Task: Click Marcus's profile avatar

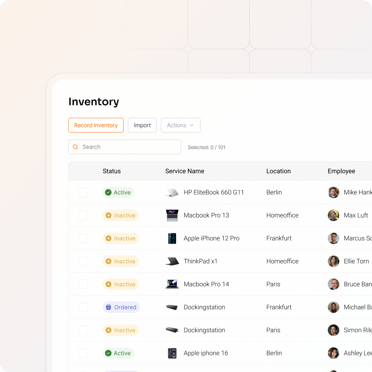Action: (333, 238)
